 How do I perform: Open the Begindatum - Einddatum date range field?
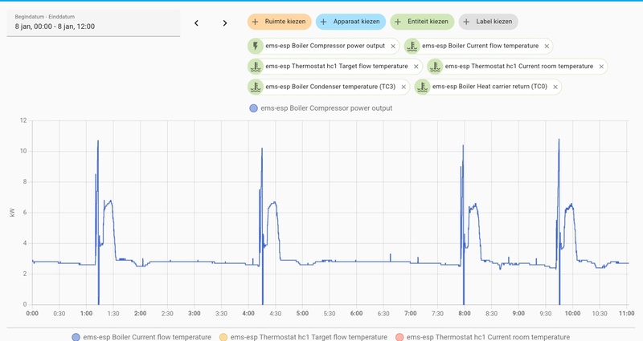click(93, 23)
